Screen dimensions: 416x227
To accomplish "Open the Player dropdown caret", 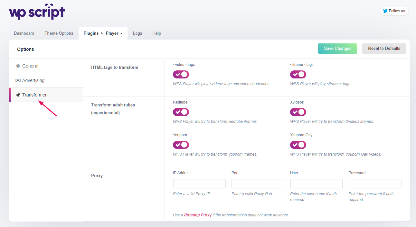I will [121, 33].
